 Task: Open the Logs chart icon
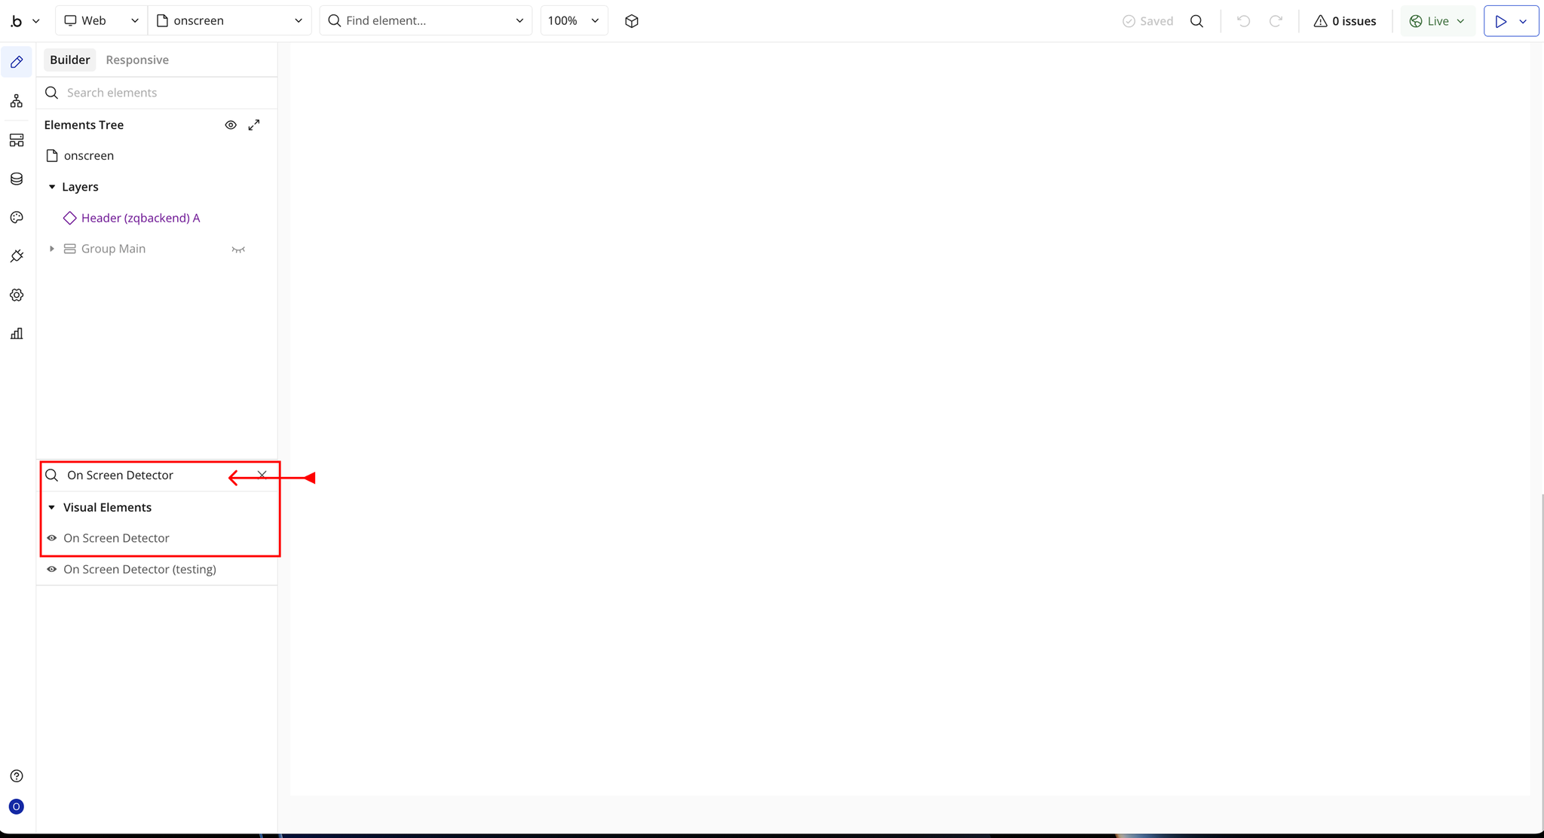tap(17, 334)
